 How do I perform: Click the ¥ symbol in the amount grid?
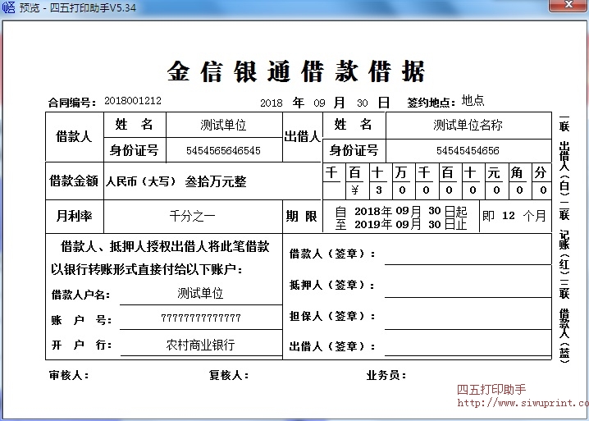[x=355, y=190]
